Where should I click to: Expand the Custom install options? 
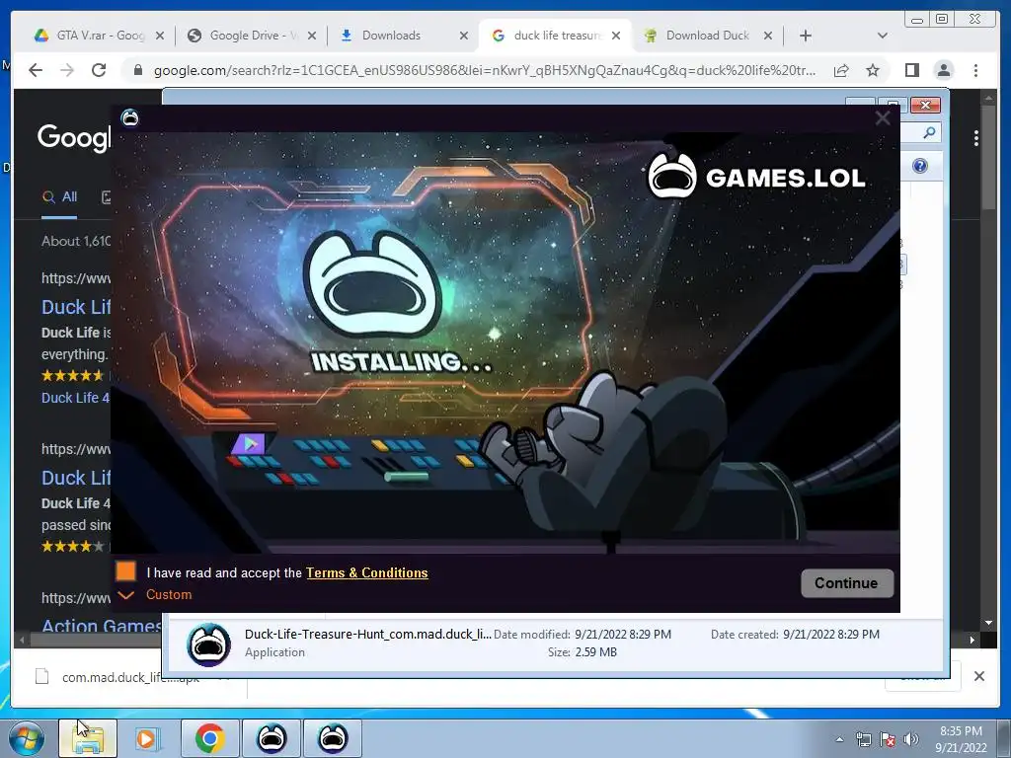(155, 595)
